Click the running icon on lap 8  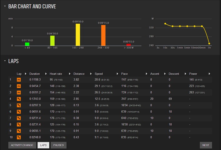pos(19,124)
